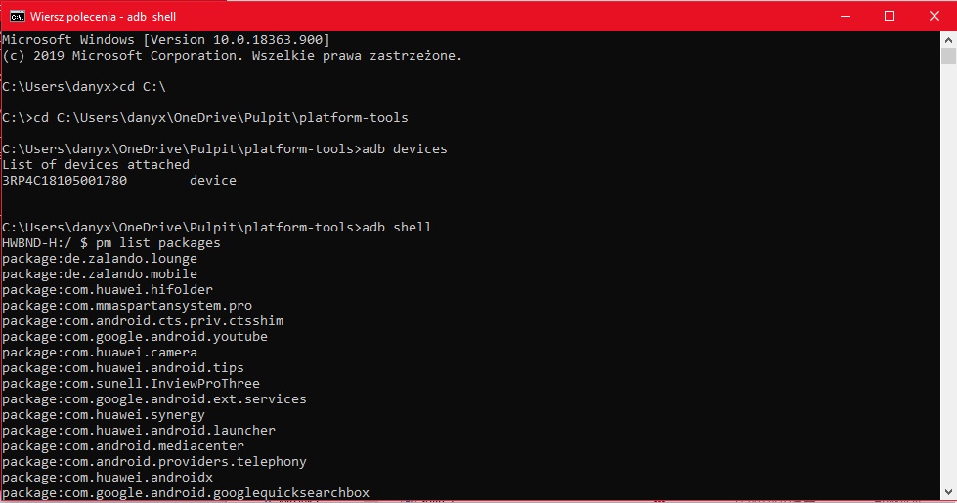Viewport: 957px width, 503px height.
Task: Maximize the command prompt window
Action: click(890, 16)
